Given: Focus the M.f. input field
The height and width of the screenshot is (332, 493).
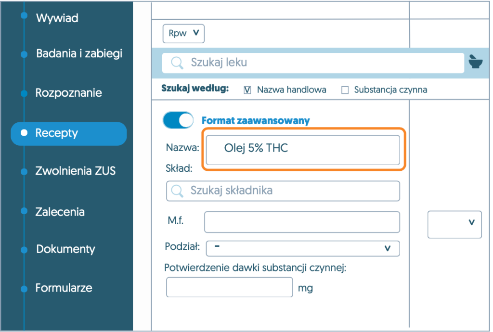Looking at the screenshot, I should (x=302, y=222).
